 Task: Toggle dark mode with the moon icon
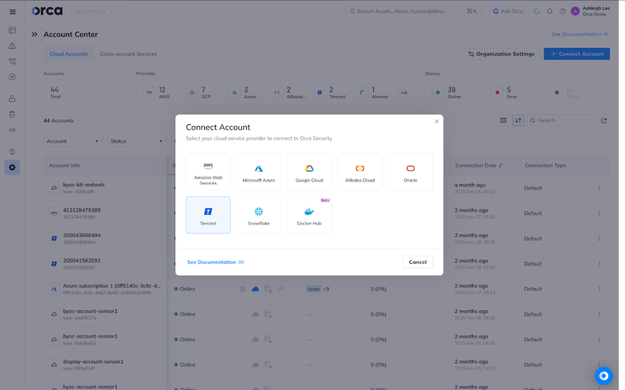click(x=535, y=11)
